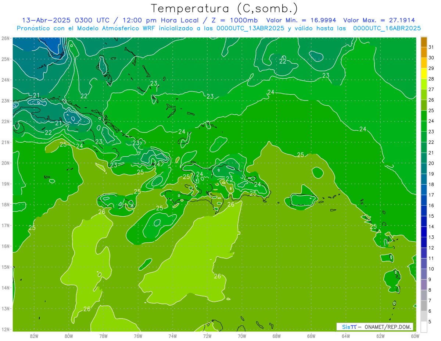Viewport: 441px width, 341px height.
Task: Pick the blue legend swatch between 16 and 17
Action: (x=424, y=200)
